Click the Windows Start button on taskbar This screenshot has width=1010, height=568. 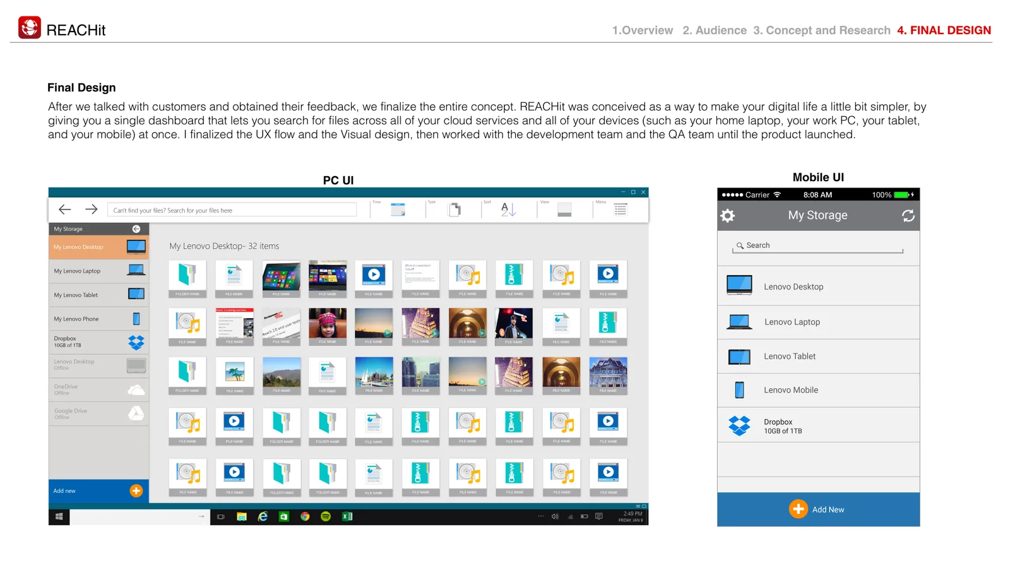pyautogui.click(x=59, y=517)
